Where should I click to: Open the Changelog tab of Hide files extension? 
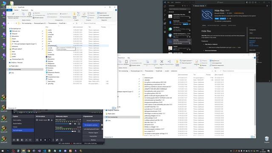(224, 25)
